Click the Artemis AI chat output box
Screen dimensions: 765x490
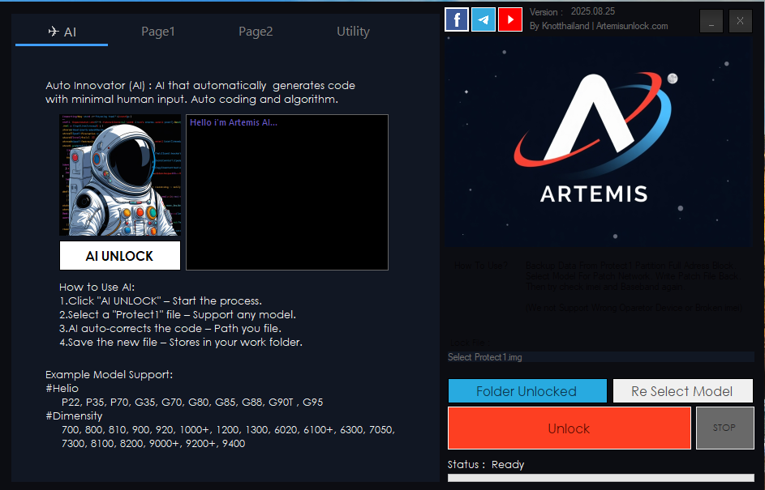point(287,192)
